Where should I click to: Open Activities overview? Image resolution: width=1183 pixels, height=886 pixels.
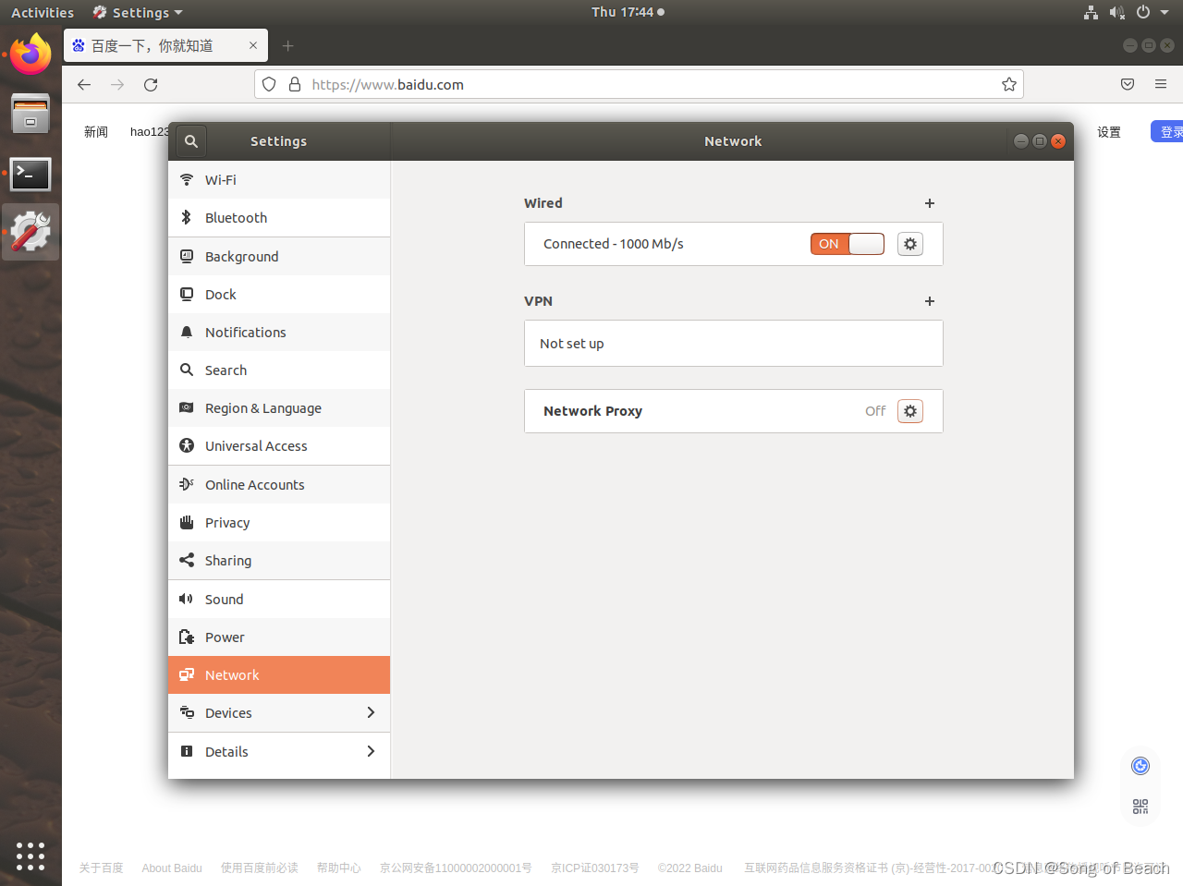tap(43, 12)
